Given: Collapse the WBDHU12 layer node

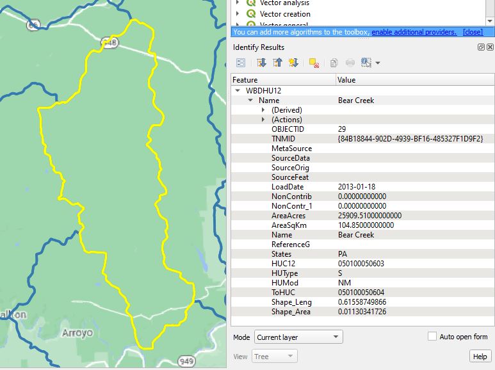Looking at the screenshot, I should tap(238, 91).
